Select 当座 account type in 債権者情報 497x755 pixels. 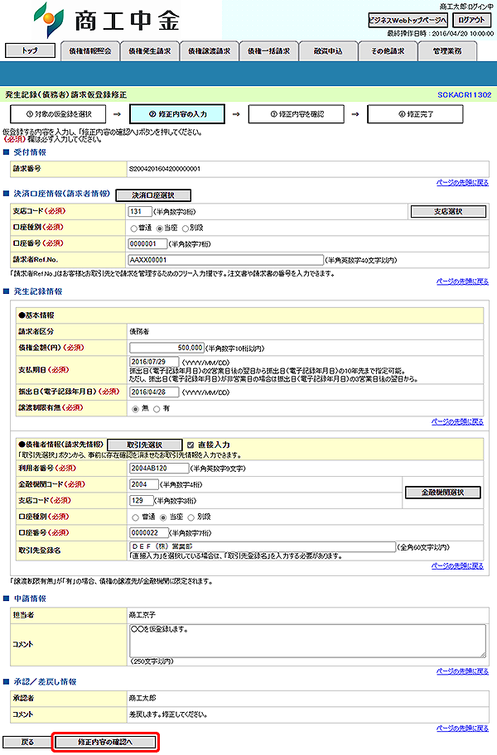click(x=163, y=517)
